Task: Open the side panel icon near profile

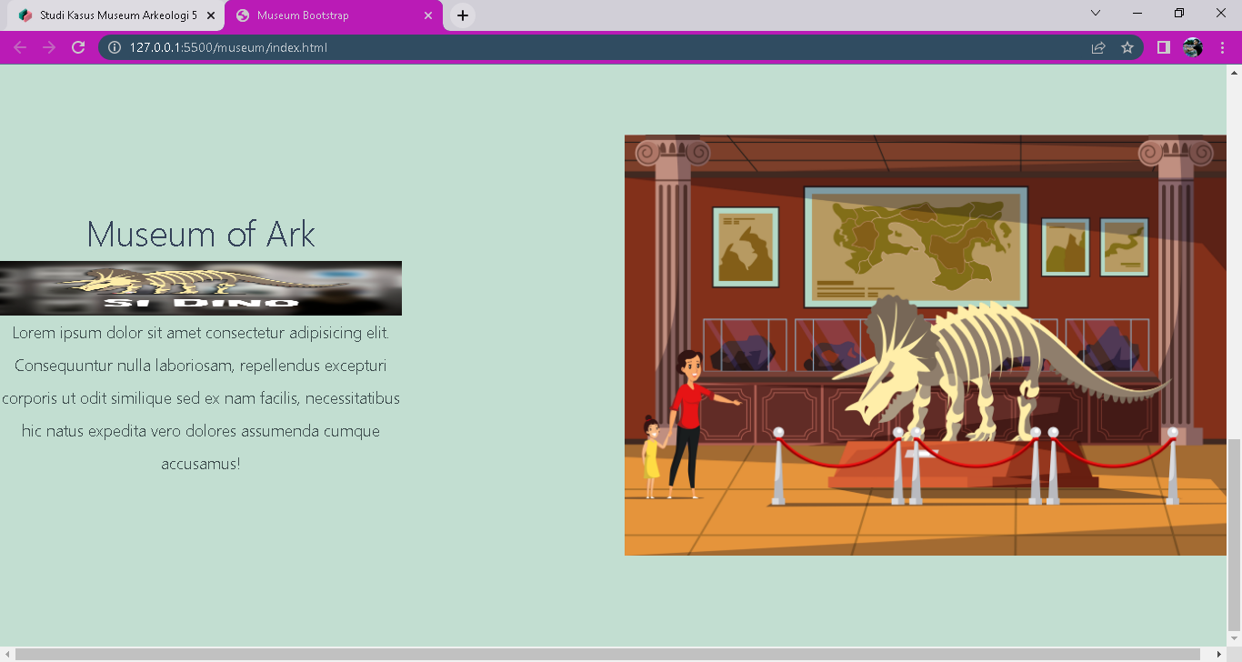Action: [x=1163, y=47]
